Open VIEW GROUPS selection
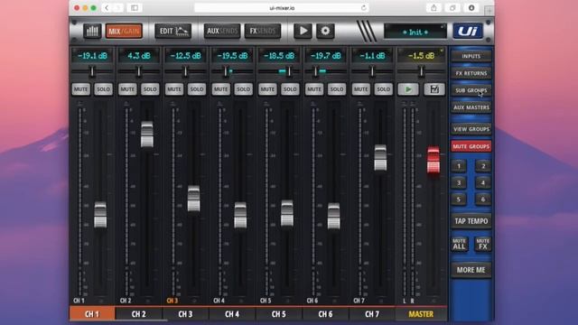Screen dimensions: 578x325 point(471,129)
